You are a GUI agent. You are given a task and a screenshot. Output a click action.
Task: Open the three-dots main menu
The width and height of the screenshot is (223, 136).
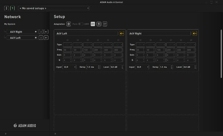pyautogui.click(x=6, y=8)
